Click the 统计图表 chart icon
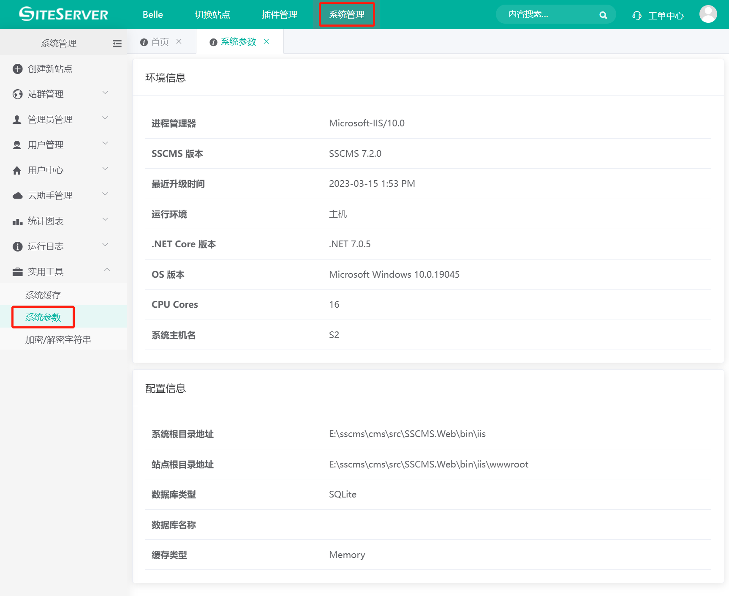Viewport: 729px width, 596px height. [17, 221]
